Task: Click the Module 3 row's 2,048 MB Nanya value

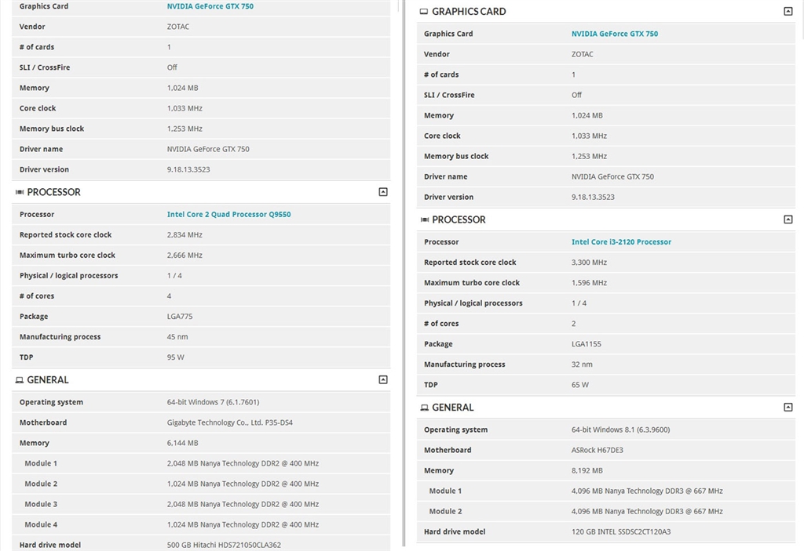Action: [243, 505]
